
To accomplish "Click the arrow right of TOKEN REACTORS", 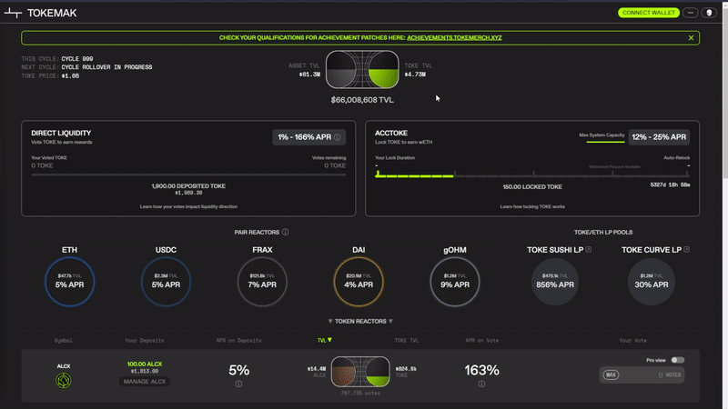I will point(390,321).
